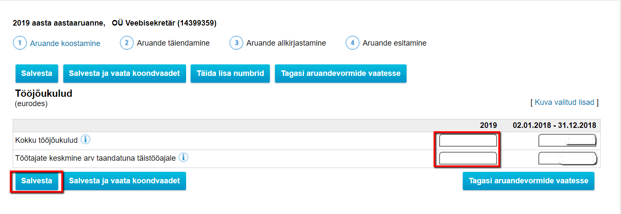Go to Aruande esitamine step
The image size is (621, 214).
[x=394, y=43]
